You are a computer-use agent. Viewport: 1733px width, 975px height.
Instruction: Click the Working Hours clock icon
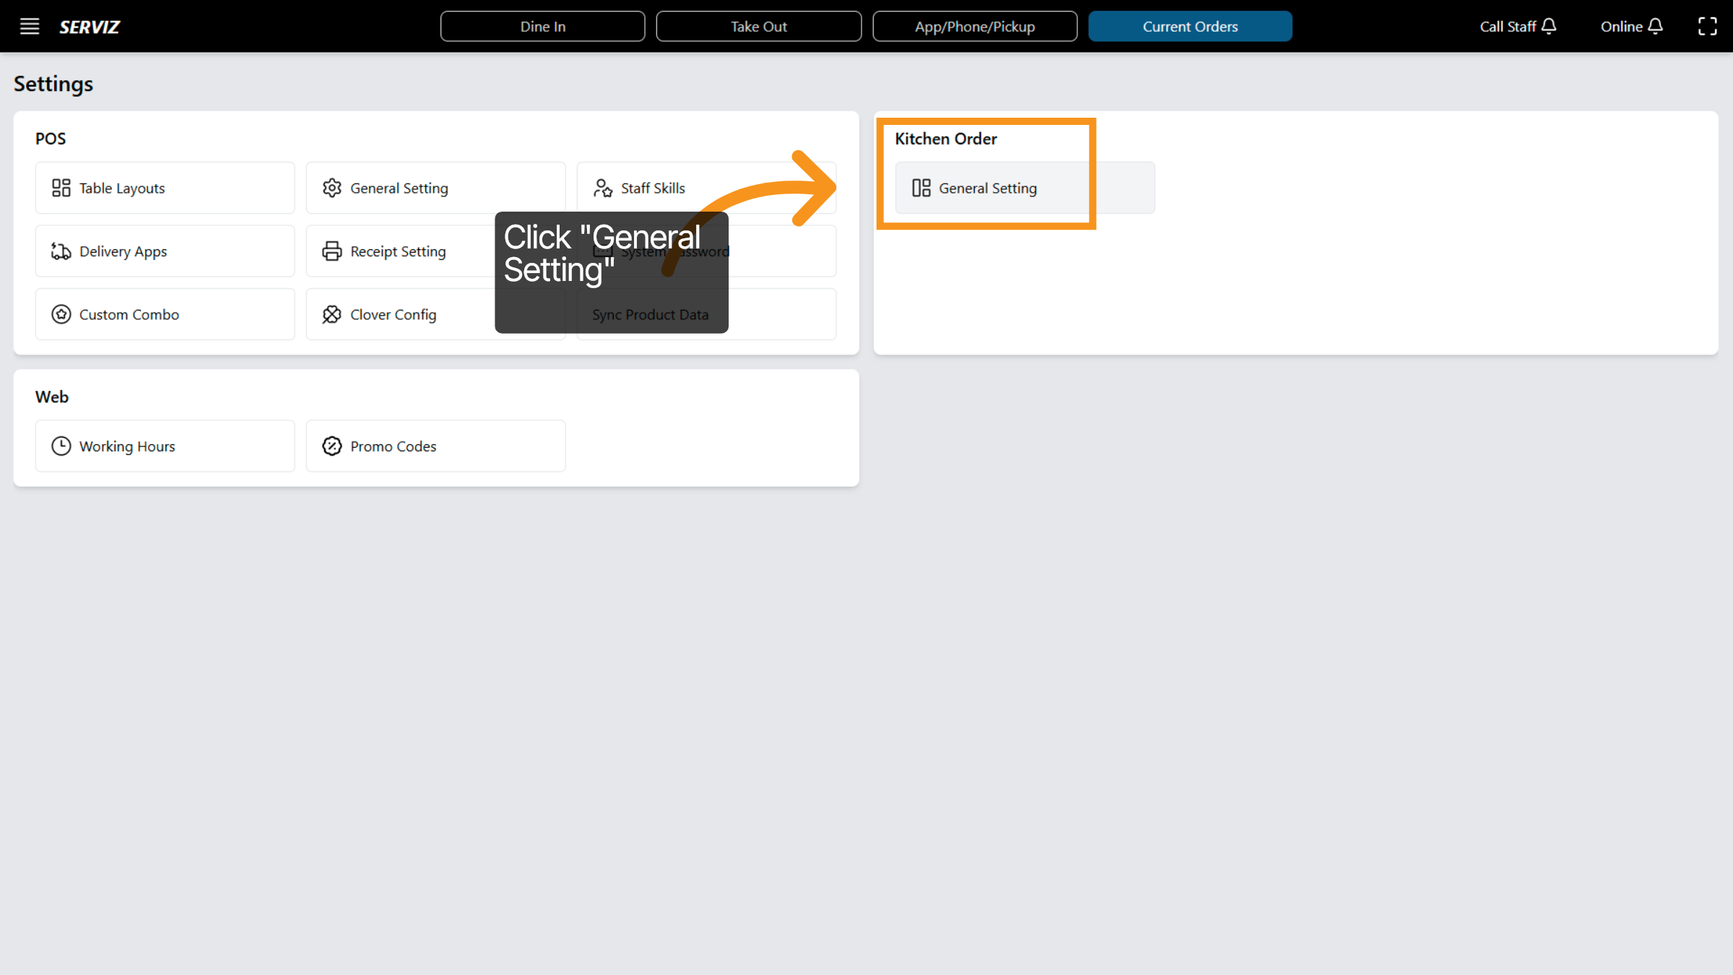(x=61, y=446)
